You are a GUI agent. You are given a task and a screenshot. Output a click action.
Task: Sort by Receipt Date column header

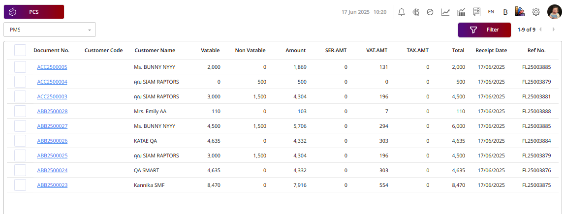pos(491,50)
